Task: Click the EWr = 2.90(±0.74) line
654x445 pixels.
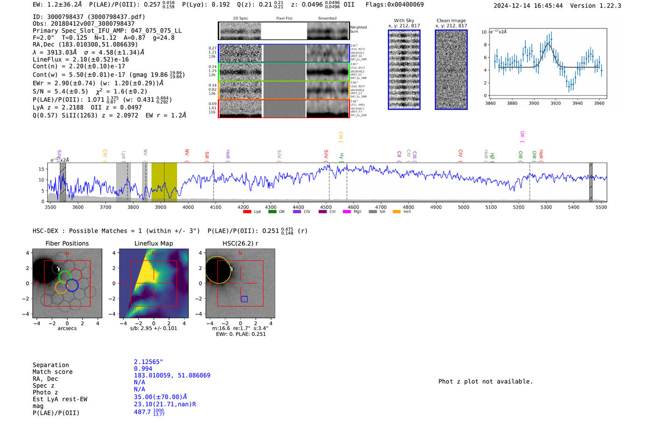Action: (98, 83)
